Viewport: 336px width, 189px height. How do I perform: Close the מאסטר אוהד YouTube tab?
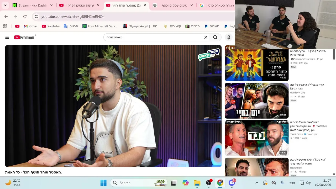click(x=145, y=5)
